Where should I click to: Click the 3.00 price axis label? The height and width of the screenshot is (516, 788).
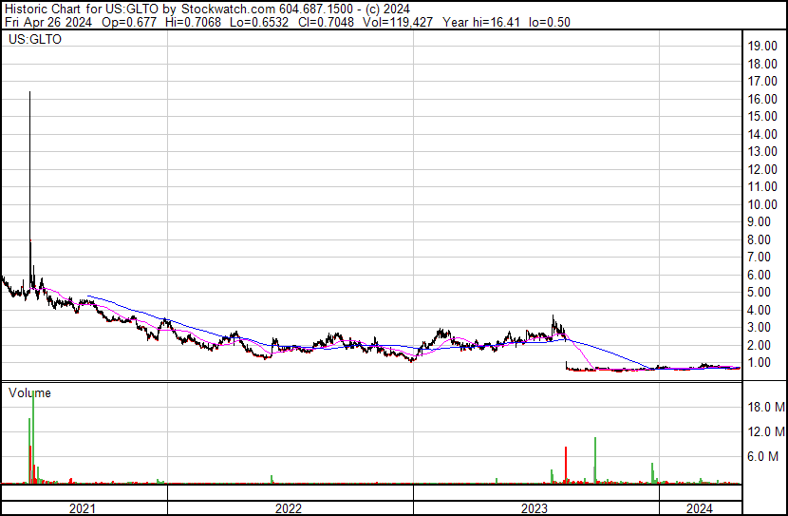point(759,328)
